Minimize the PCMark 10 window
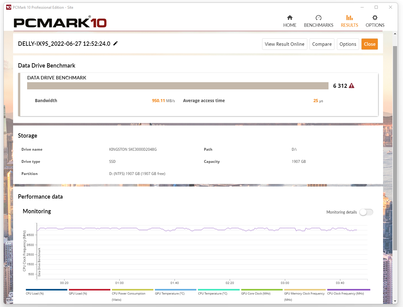The height and width of the screenshot is (307, 403). coord(362,7)
